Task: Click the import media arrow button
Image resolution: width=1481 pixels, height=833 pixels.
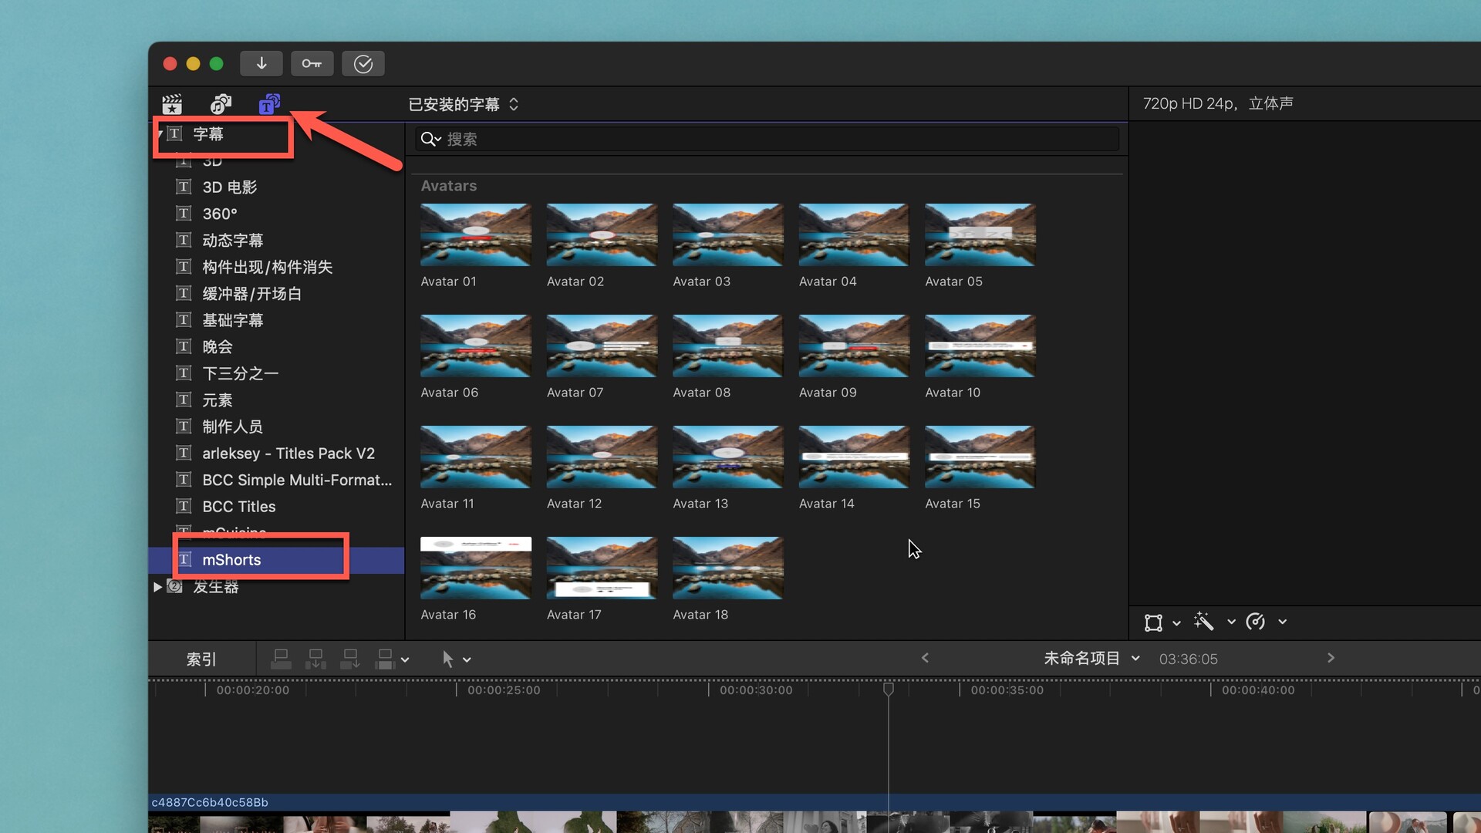Action: 261,63
